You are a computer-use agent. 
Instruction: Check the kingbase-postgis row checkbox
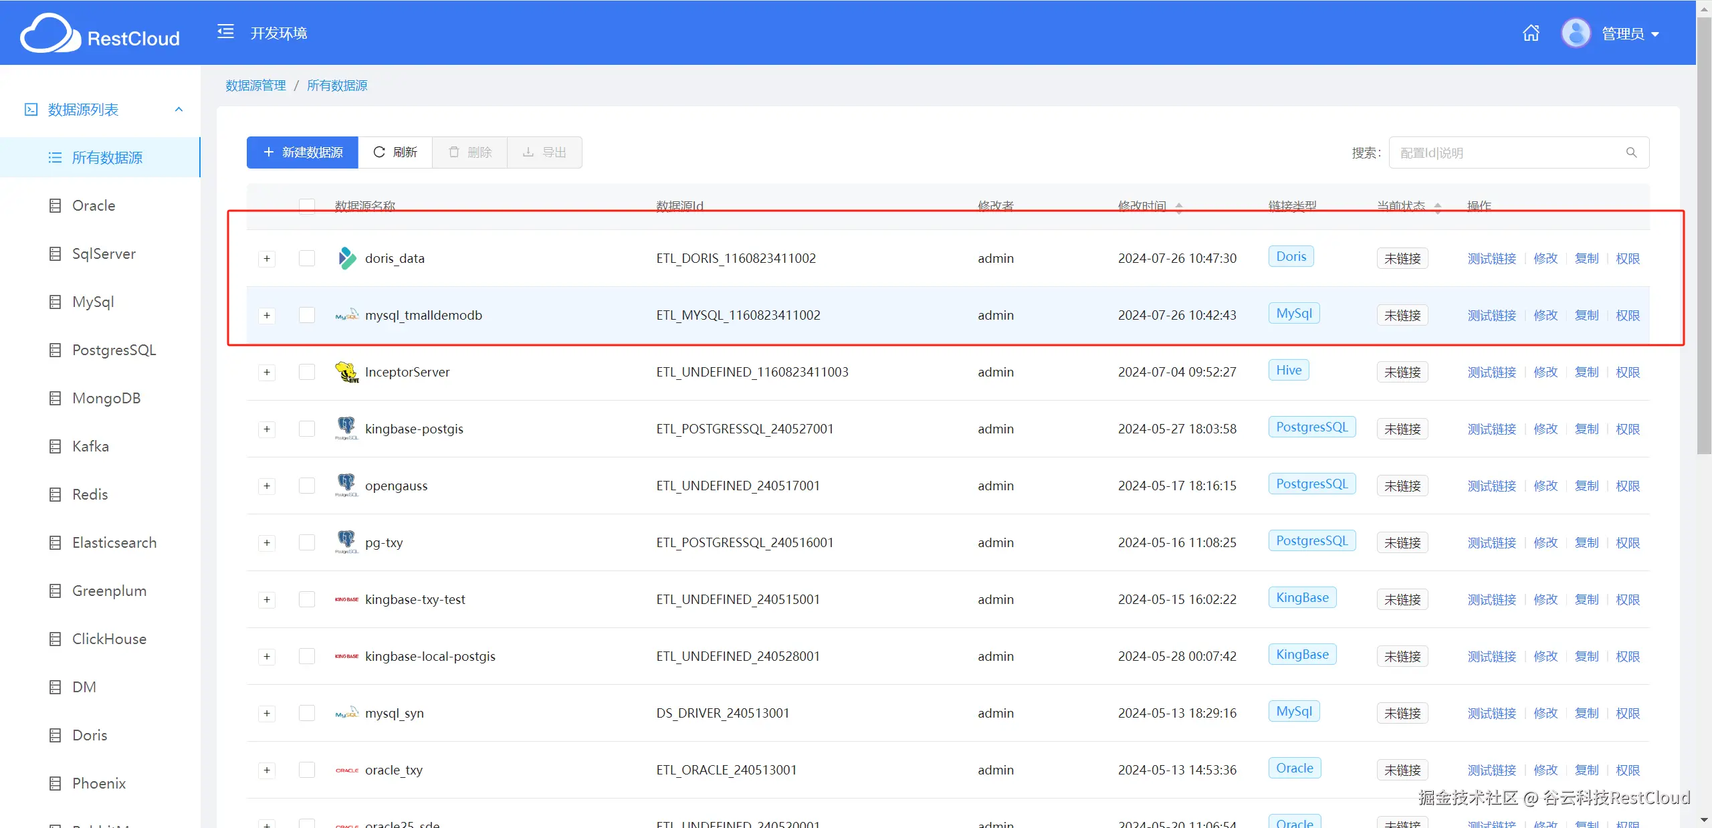coord(307,429)
